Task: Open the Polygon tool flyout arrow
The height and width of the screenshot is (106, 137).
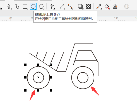Action: (x=44, y=9)
